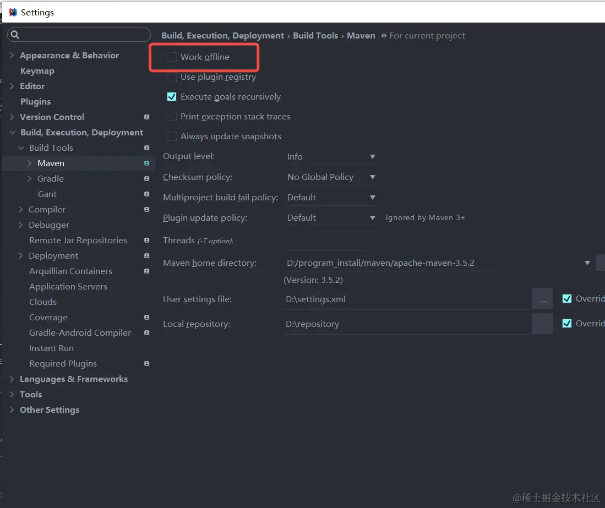
Task: Collapse the Build Tools node
Action: click(x=21, y=148)
